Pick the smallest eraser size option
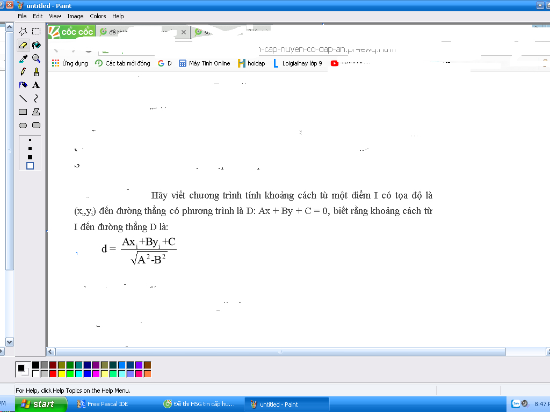 click(30, 140)
